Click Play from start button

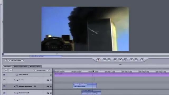click(115, 60)
